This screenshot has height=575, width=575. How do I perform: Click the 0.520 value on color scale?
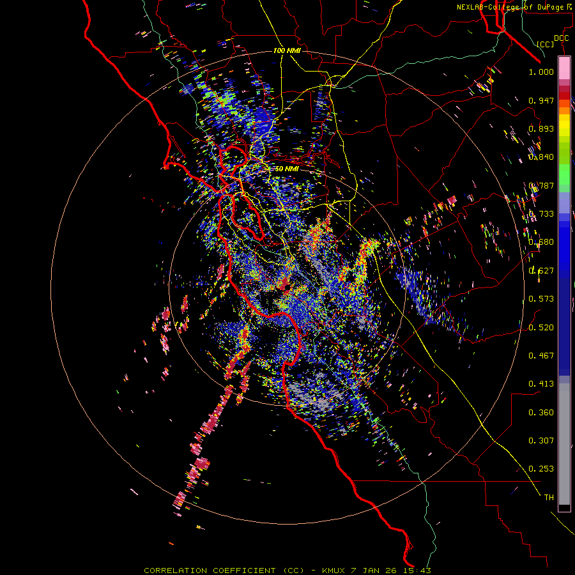point(541,327)
